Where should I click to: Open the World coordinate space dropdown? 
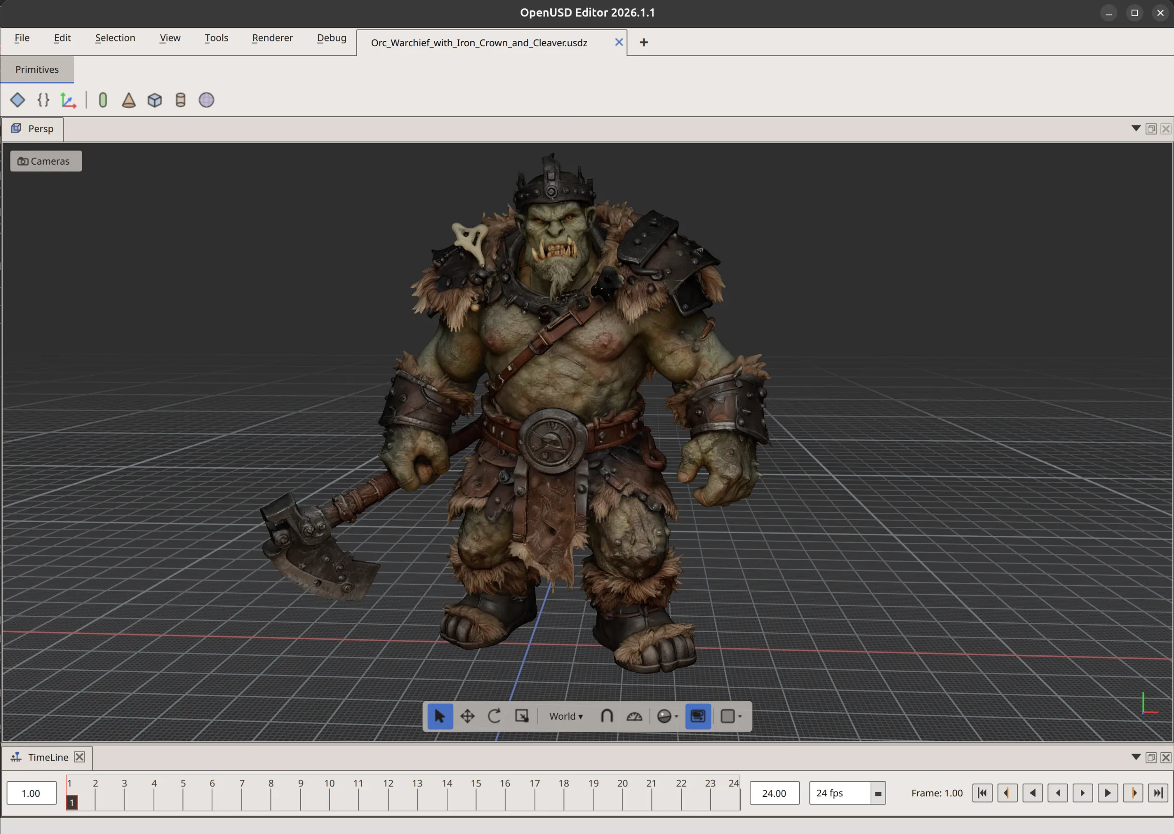[x=566, y=716]
